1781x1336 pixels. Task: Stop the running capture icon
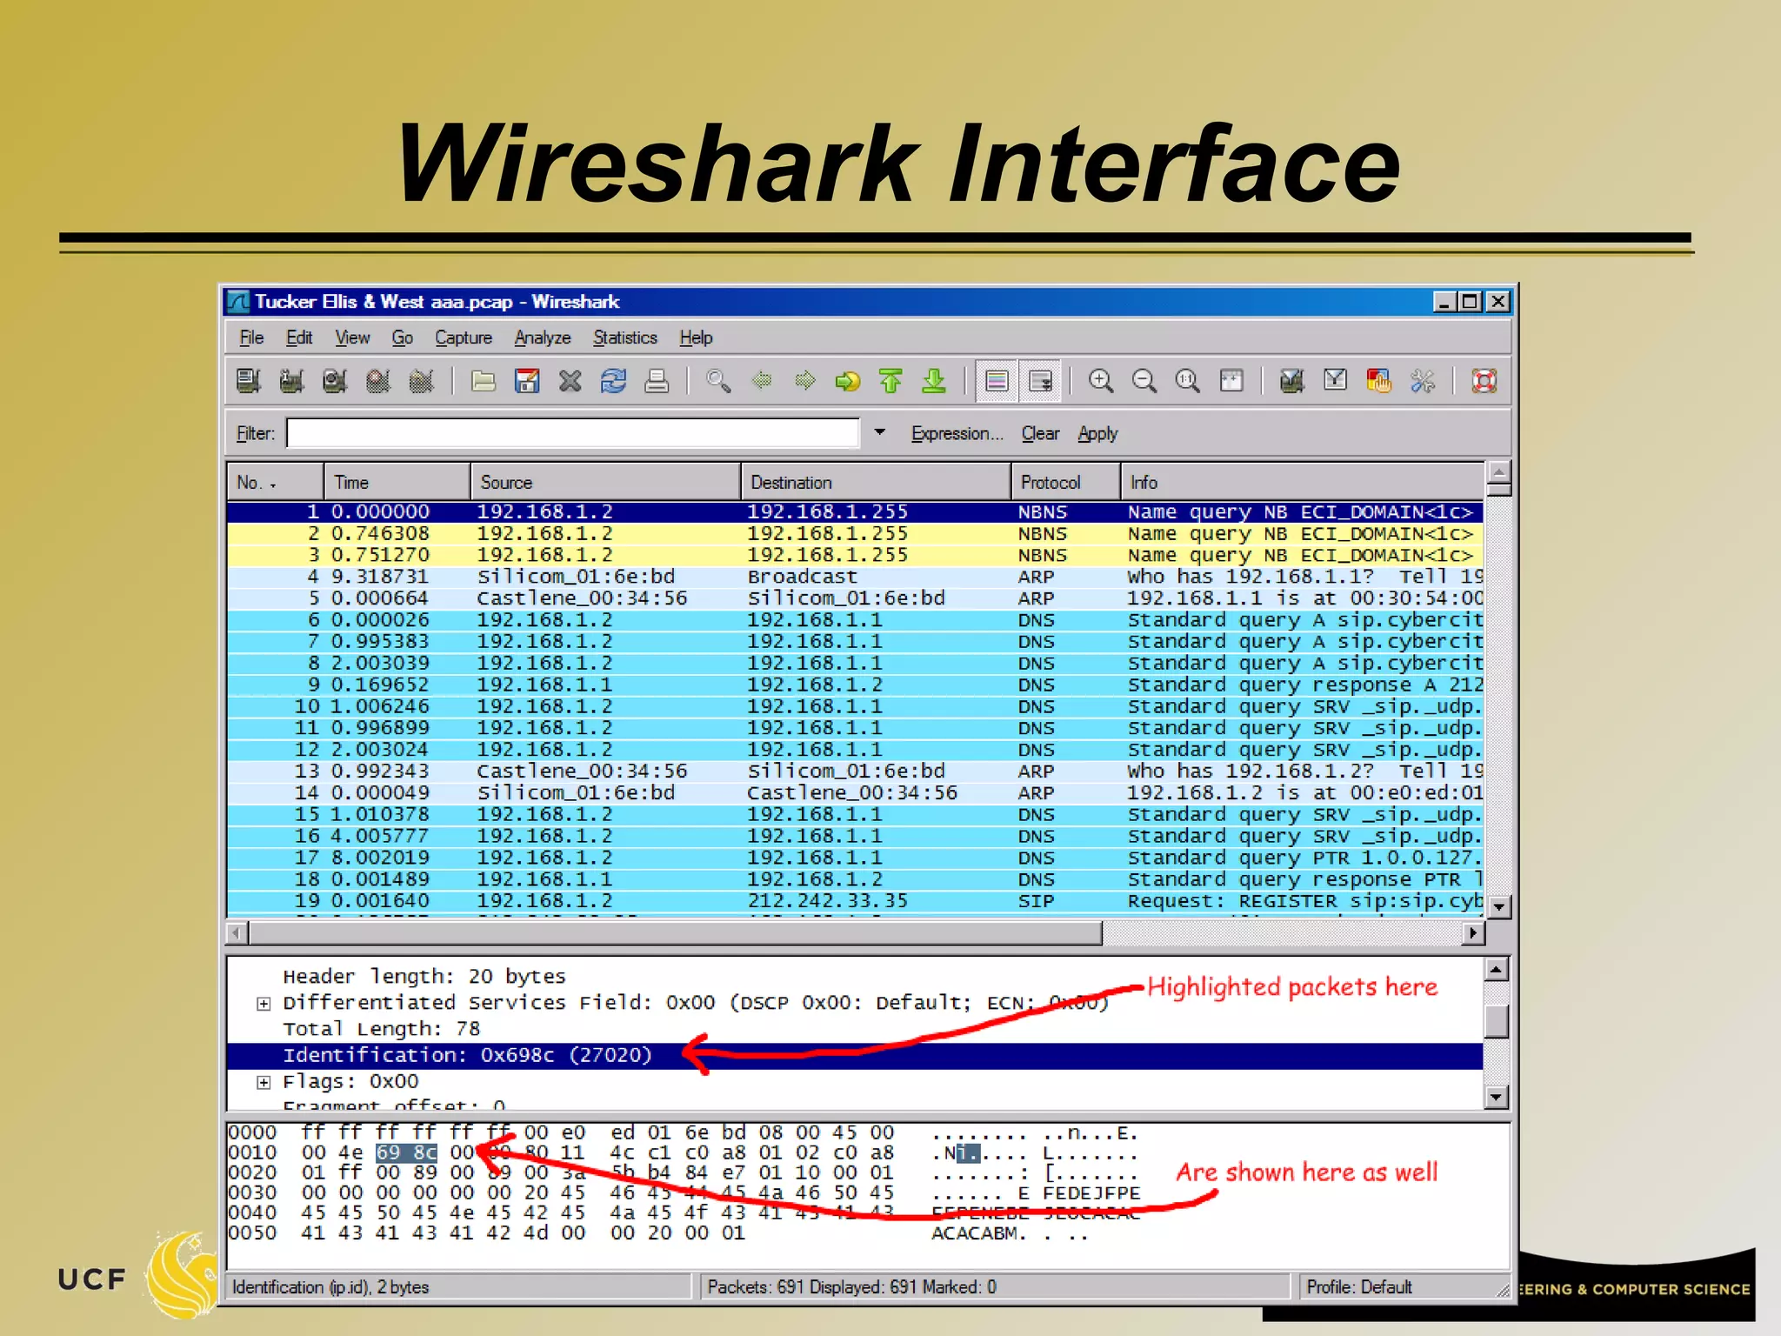click(378, 381)
